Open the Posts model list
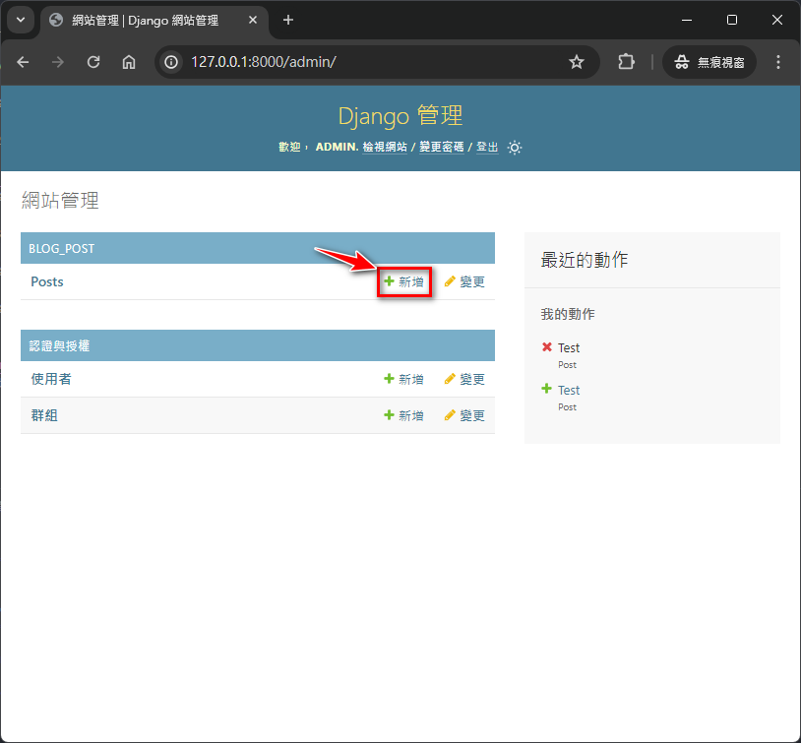This screenshot has width=801, height=743. click(47, 281)
